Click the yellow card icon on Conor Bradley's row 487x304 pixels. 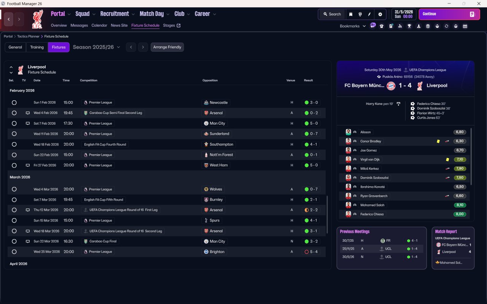pos(438,141)
